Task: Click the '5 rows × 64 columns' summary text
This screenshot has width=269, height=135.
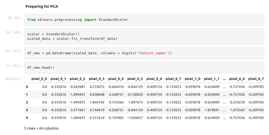Action: (41, 128)
